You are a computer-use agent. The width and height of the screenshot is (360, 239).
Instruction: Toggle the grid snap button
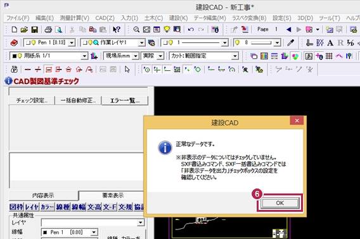pos(177,70)
